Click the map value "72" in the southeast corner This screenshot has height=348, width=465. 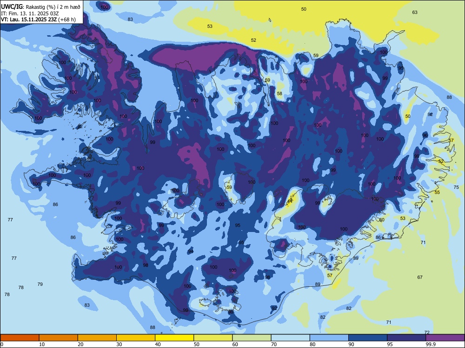427,332
